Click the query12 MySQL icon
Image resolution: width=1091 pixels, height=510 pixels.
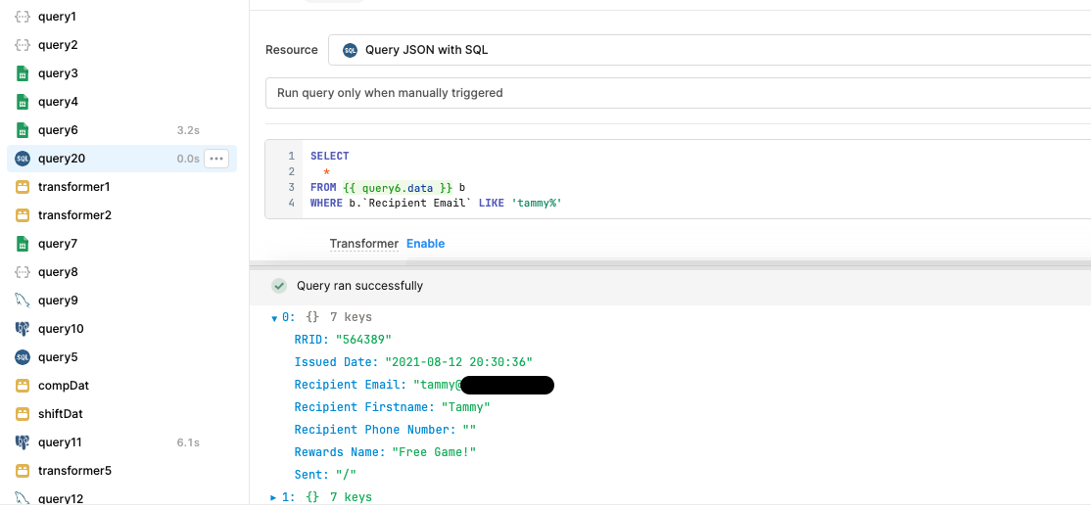(x=23, y=499)
